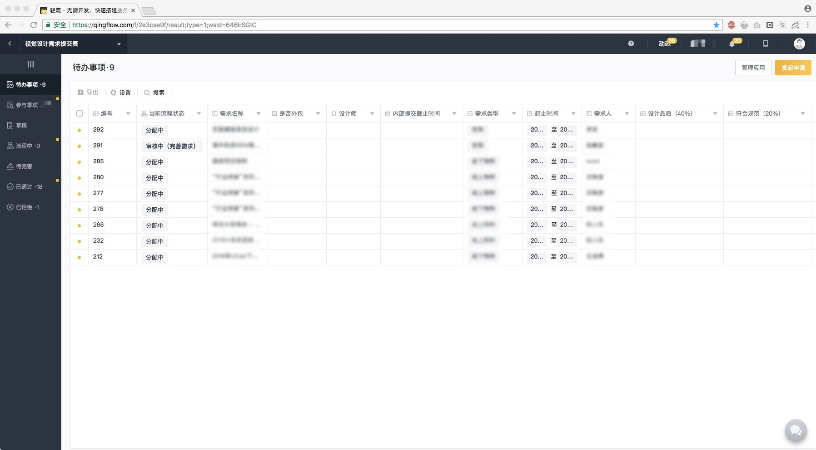Screen dimensions: 816x450
Task: Go back with the header left chevron
Action: [10, 44]
